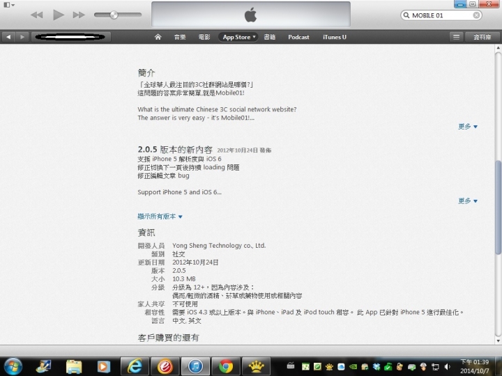
Task: Click the 2.0.5 版本的新內容 heading
Action: (x=175, y=150)
